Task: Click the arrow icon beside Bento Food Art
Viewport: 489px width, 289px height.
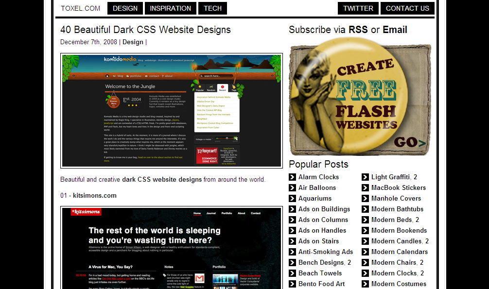Action: tap(292, 284)
